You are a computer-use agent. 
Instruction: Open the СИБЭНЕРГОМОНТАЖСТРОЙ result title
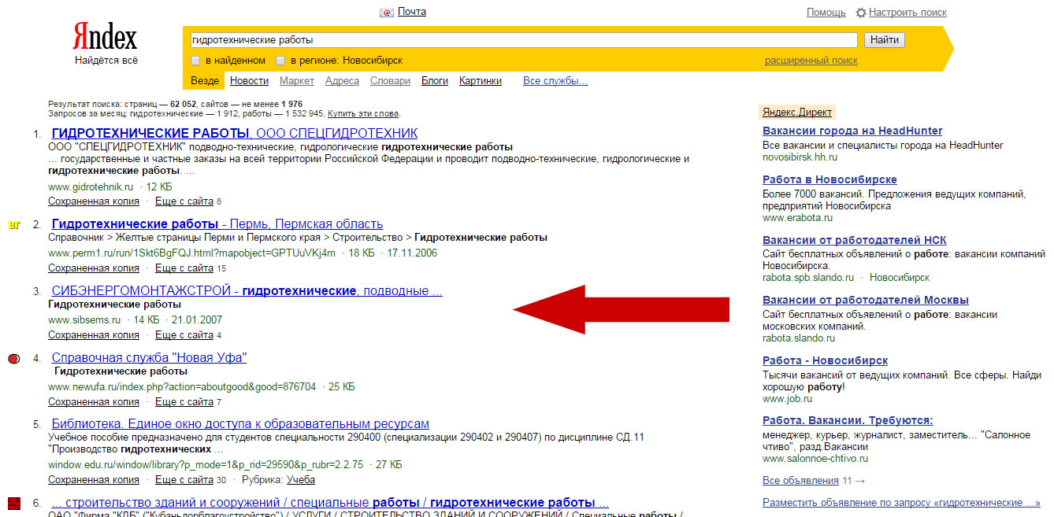(x=247, y=291)
